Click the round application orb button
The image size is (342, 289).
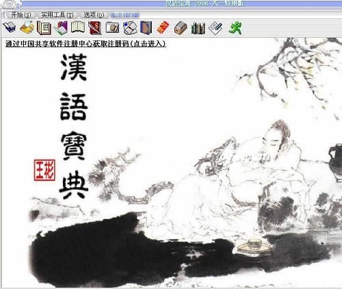[x=9, y=4]
